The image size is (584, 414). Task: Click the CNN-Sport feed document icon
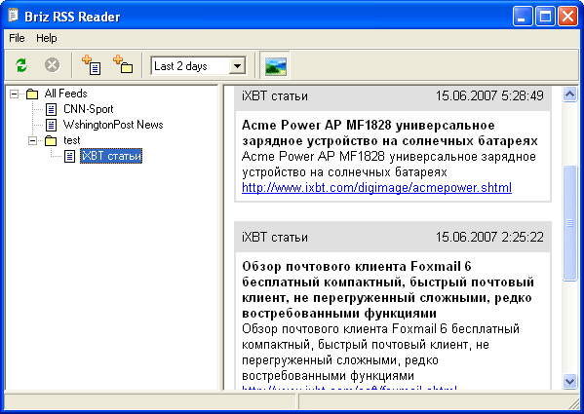point(51,109)
